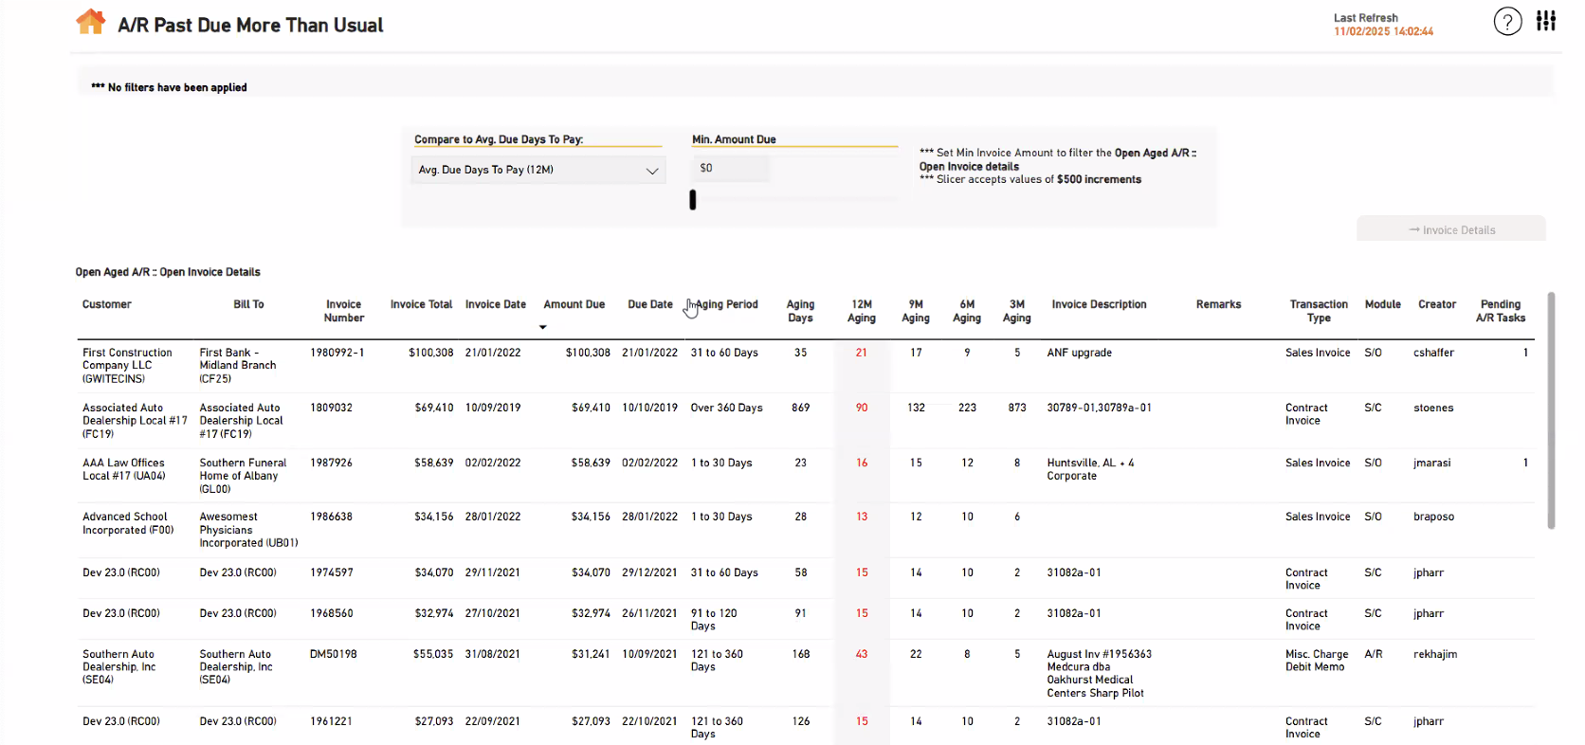Open Avg. Due Days To Pay dropdown
This screenshot has height=745, width=1585.
538,170
